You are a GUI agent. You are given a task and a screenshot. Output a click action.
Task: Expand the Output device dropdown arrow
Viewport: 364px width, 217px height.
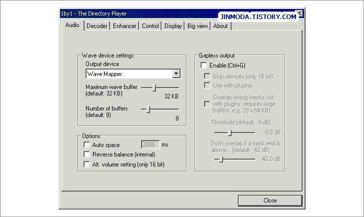tap(176, 74)
